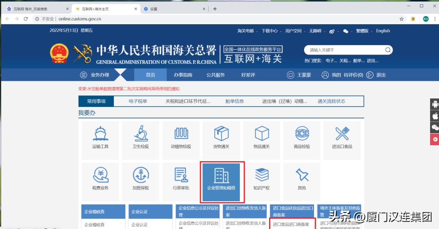Screen dimensions: 439x229
Task: Open the 进出口食品 fork-knife icon tile
Action: (342, 140)
